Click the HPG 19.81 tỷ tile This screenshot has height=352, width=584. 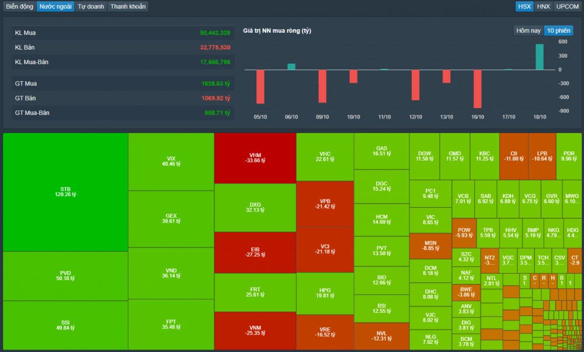(325, 293)
